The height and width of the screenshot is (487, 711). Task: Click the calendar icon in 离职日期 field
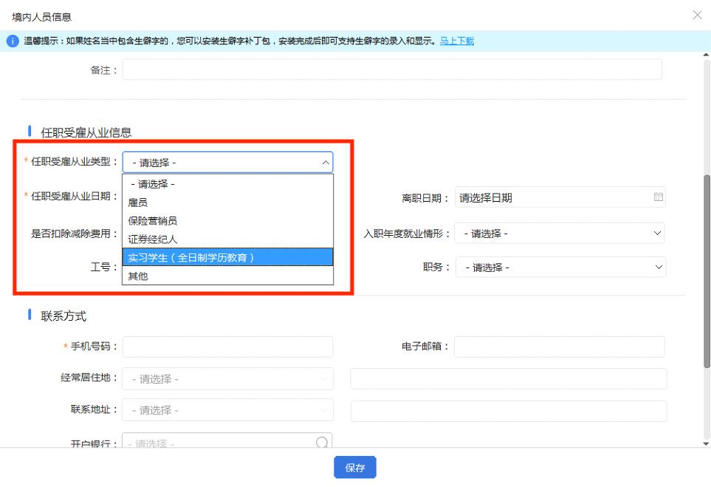pyautogui.click(x=658, y=197)
